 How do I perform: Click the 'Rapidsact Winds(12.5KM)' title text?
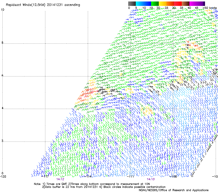click(x=26, y=5)
